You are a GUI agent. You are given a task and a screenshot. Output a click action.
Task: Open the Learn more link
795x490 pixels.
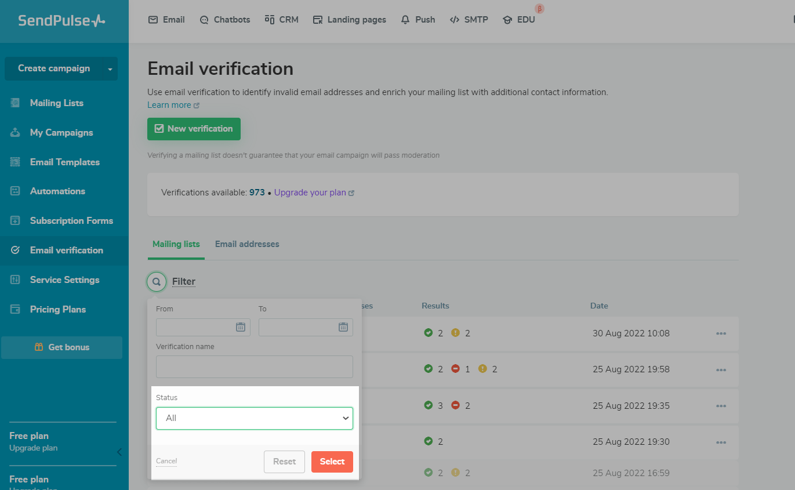click(x=173, y=105)
